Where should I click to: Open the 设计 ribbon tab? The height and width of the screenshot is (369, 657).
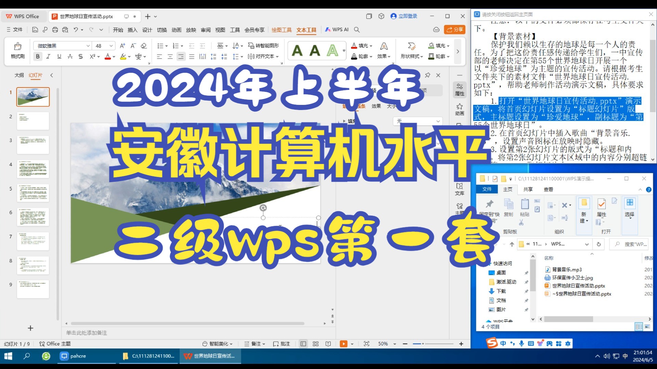click(x=147, y=30)
